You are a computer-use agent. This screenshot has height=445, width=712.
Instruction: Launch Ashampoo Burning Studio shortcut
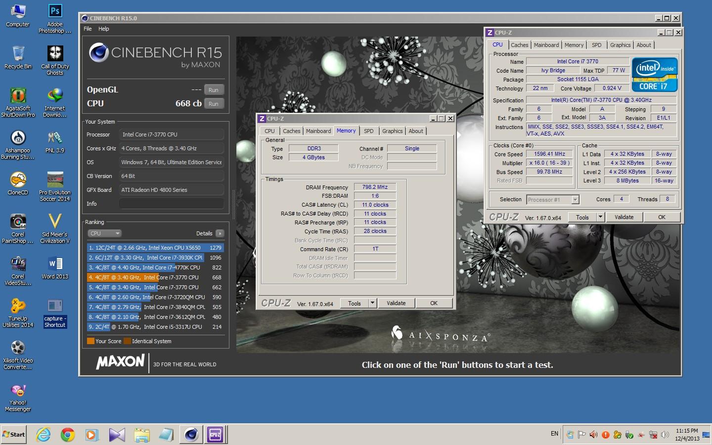pyautogui.click(x=18, y=145)
